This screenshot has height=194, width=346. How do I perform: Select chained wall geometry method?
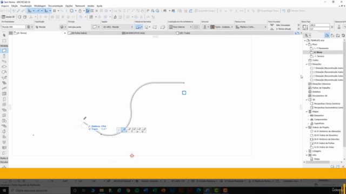coord(139,27)
